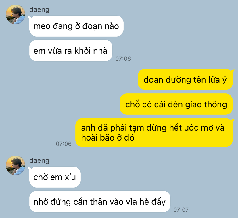Tap daeng's avatar next to 'chờ em xíu'
This screenshot has width=238, height=218.
16,165
